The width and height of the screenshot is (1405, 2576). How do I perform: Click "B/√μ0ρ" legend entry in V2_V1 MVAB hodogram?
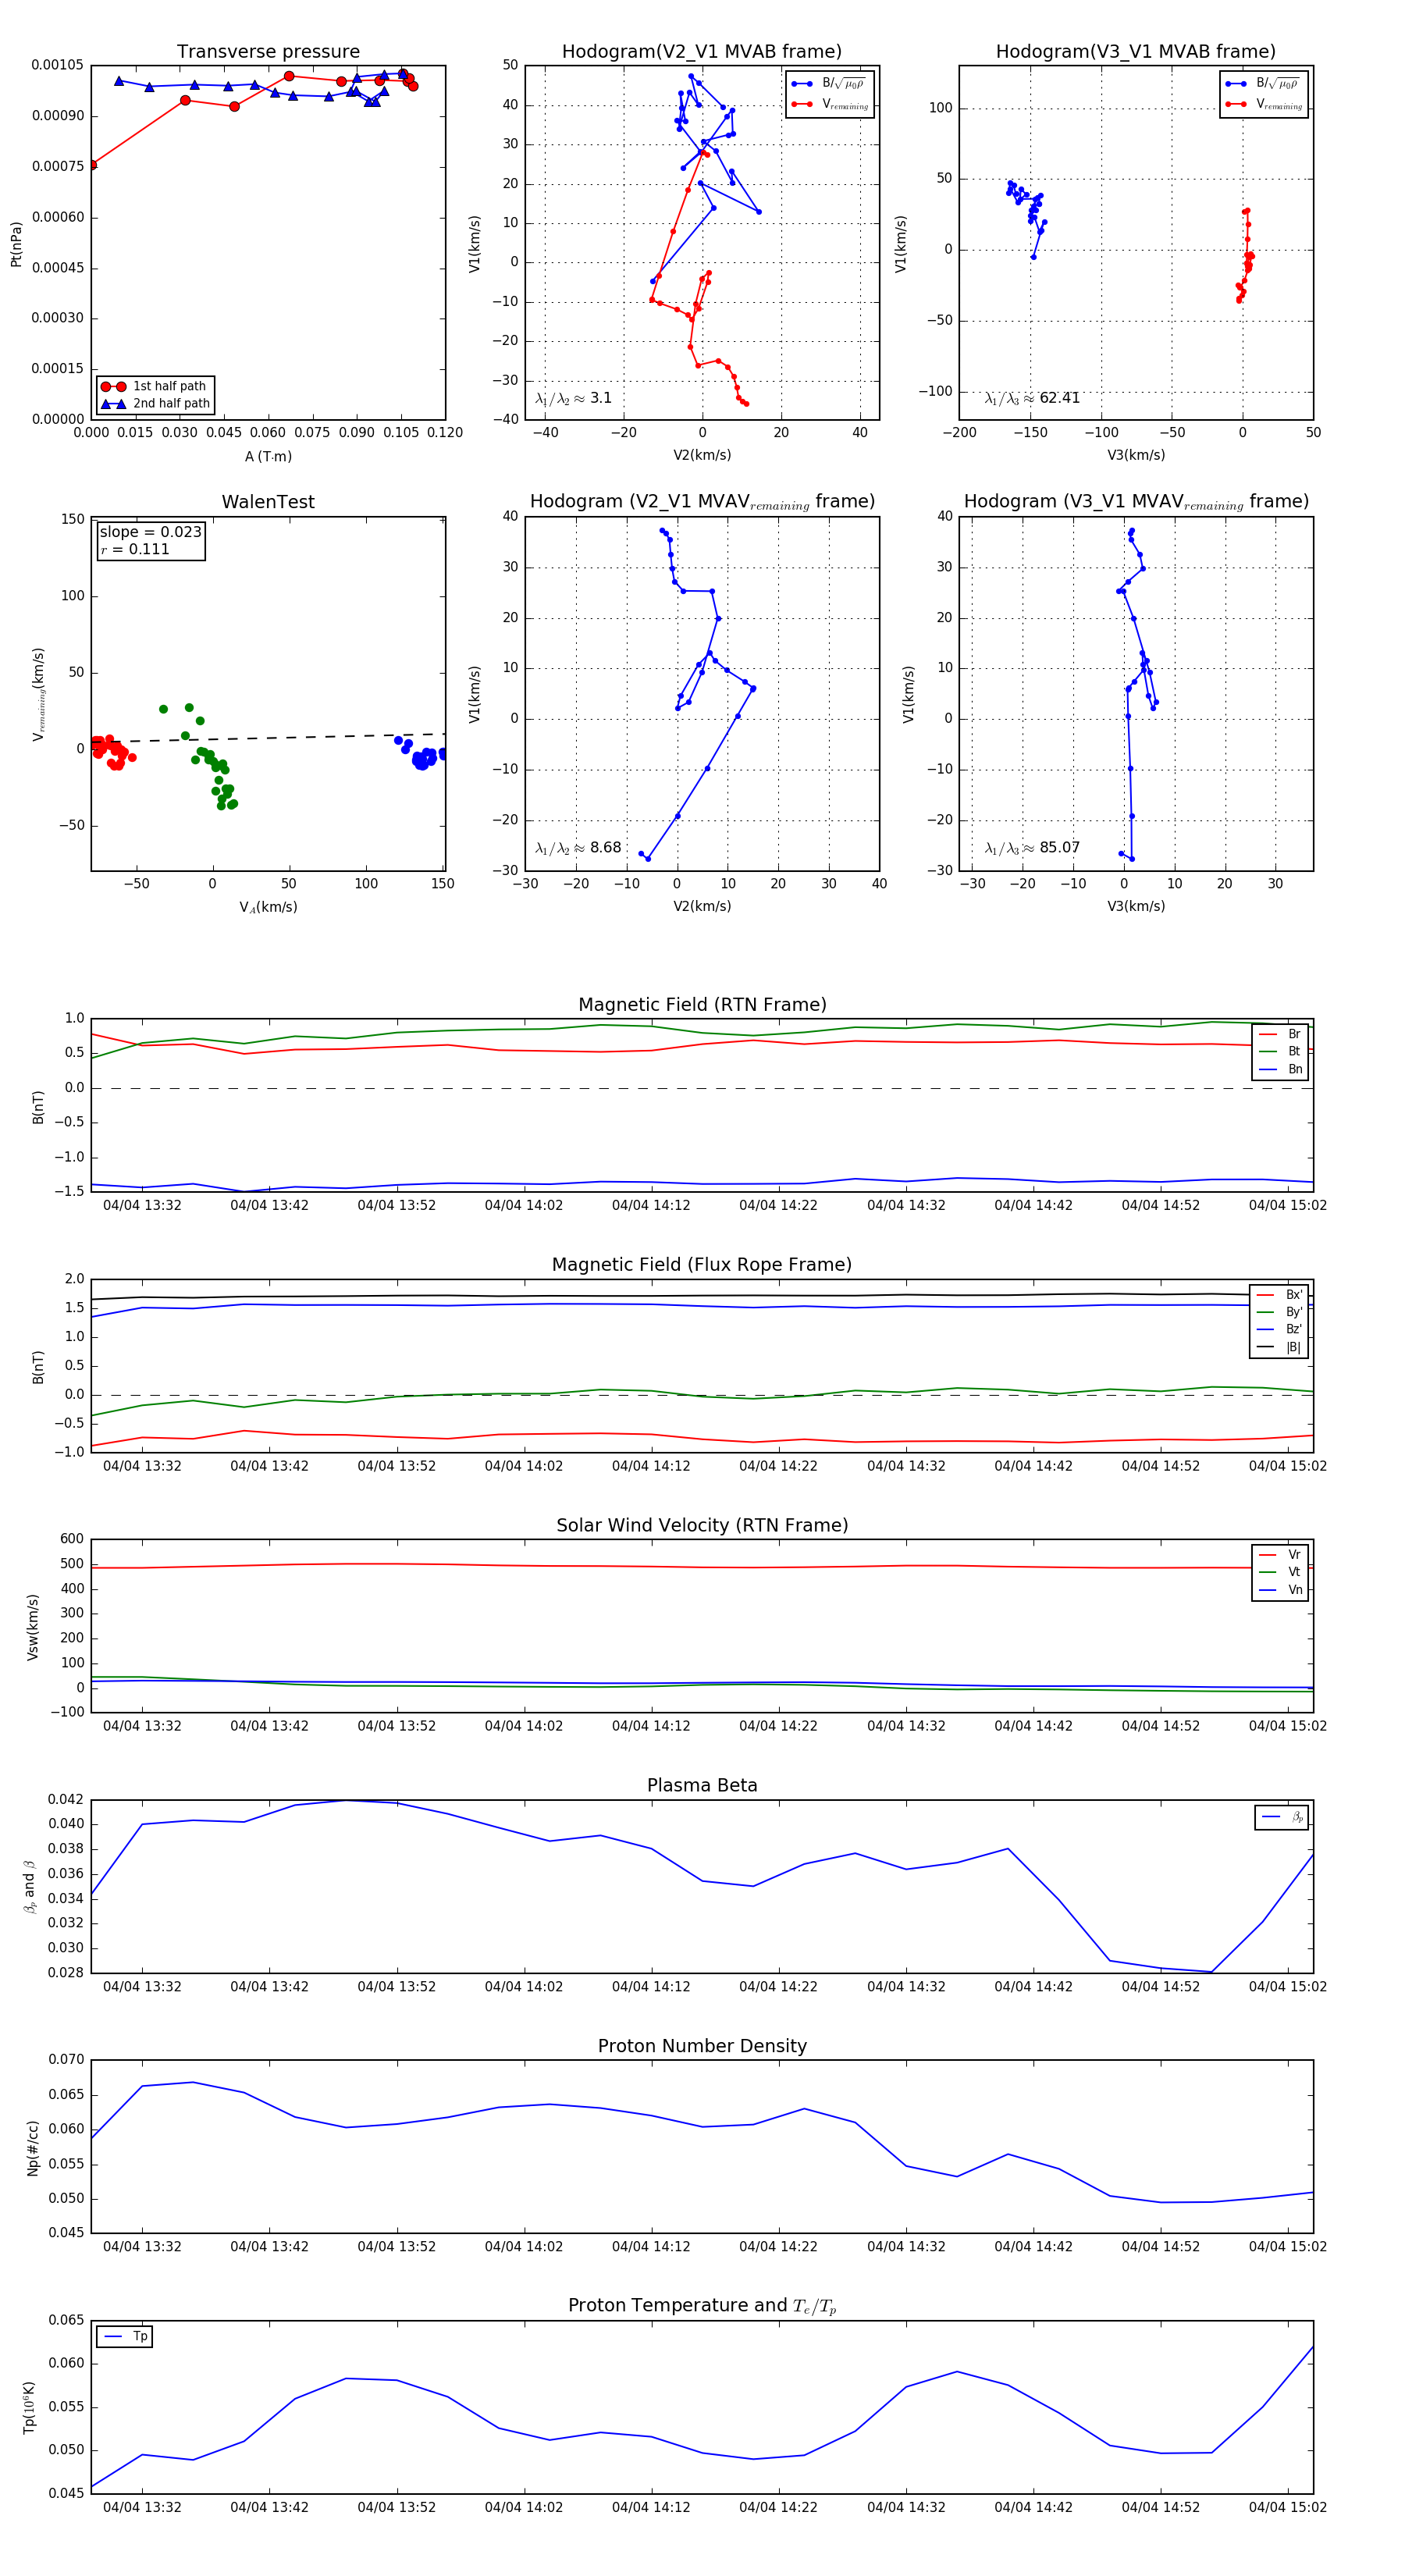[x=829, y=84]
